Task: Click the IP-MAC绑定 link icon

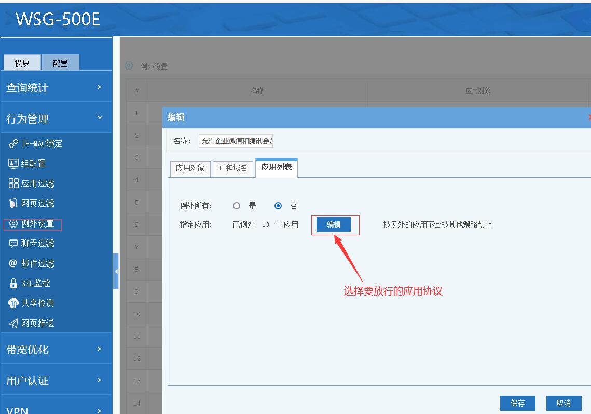Action: point(13,144)
